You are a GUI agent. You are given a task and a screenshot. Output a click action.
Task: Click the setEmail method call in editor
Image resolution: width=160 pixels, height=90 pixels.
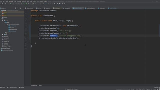tap(54, 36)
